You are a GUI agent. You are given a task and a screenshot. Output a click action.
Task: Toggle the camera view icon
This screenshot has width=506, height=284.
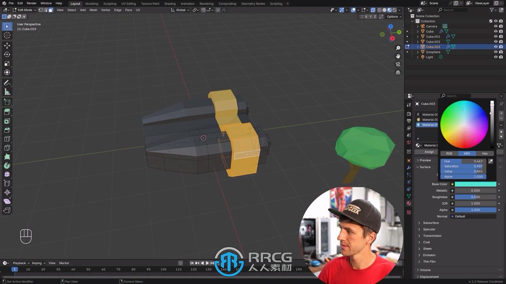coord(398,64)
